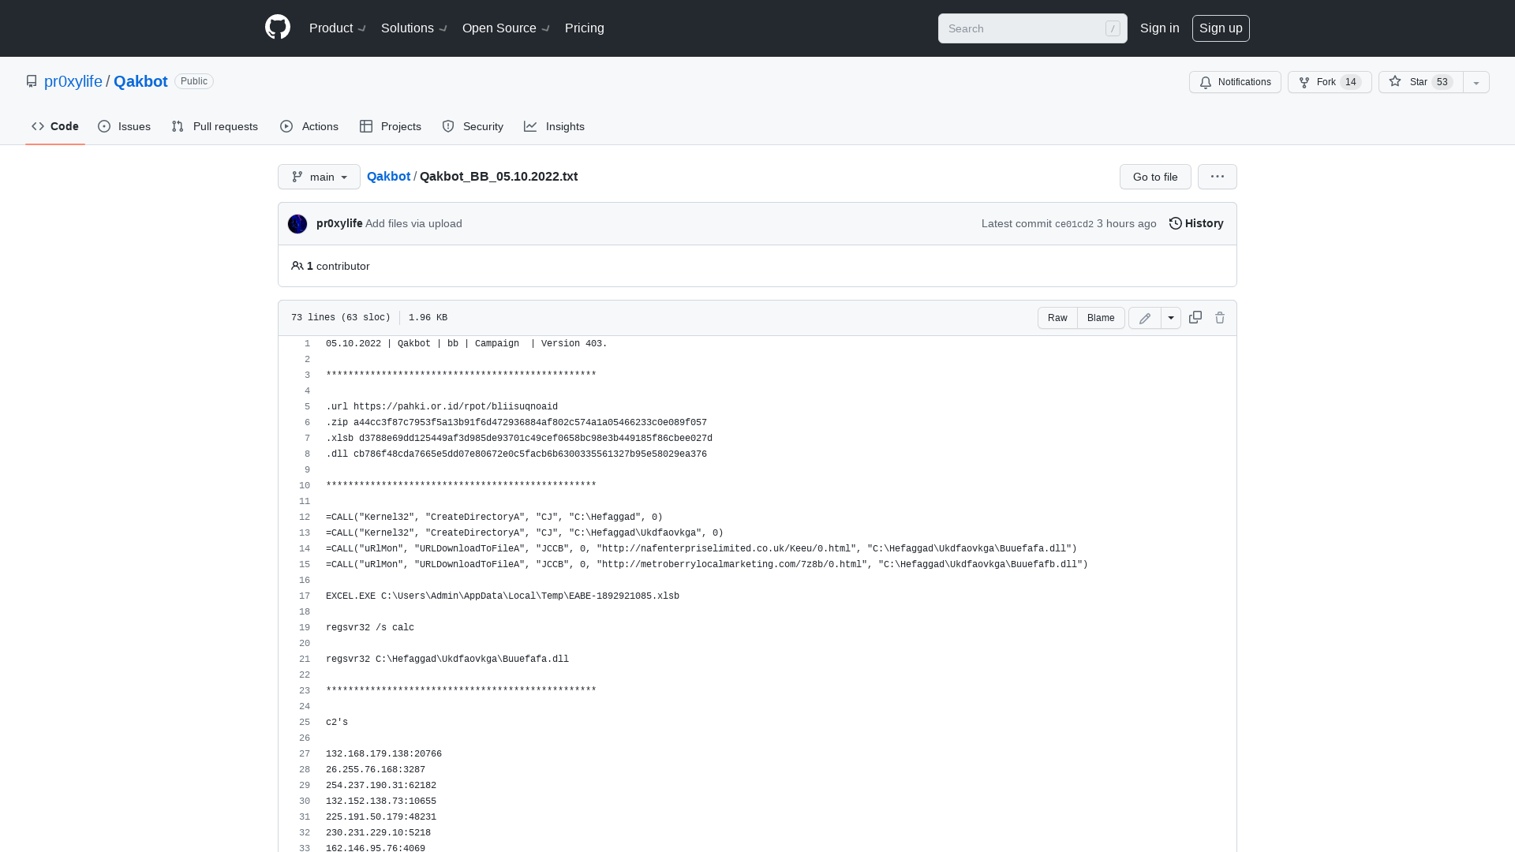
Task: Click the contributors people icon
Action: click(297, 266)
